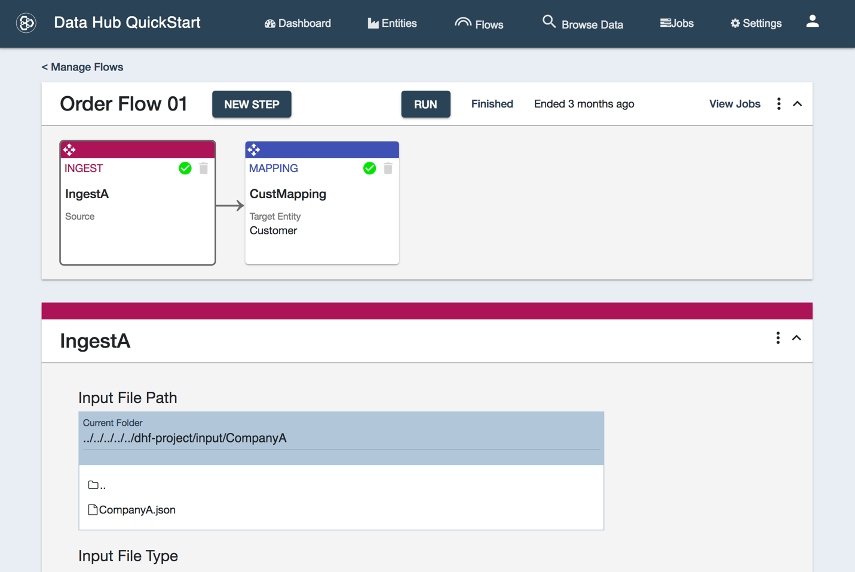Open View Jobs for this flow
The image size is (855, 572).
coord(734,103)
